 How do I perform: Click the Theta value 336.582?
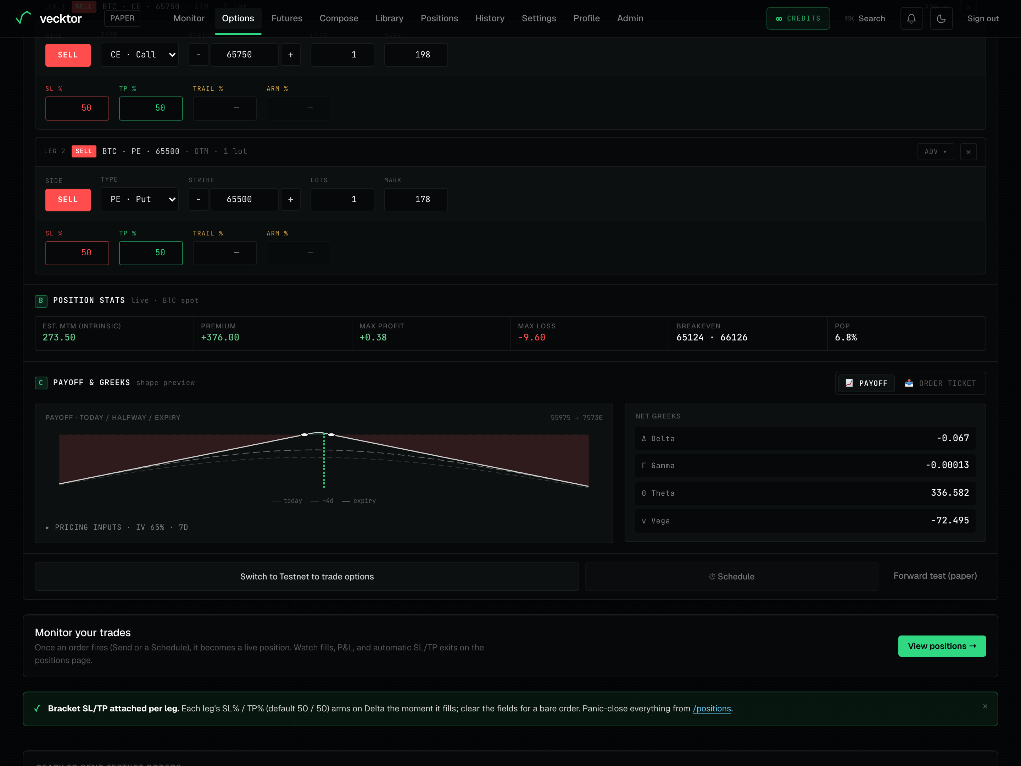pos(950,493)
